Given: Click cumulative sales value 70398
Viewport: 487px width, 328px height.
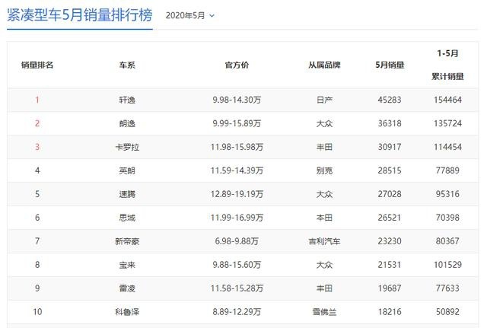Looking at the screenshot, I should point(447,218).
